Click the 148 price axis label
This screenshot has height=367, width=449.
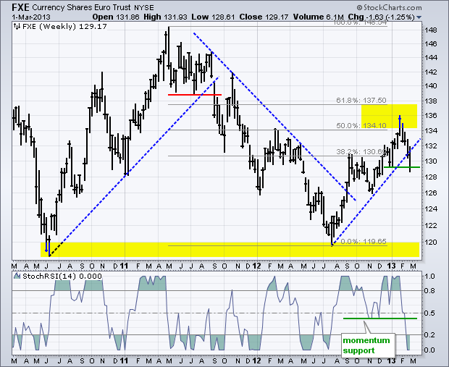(x=431, y=30)
